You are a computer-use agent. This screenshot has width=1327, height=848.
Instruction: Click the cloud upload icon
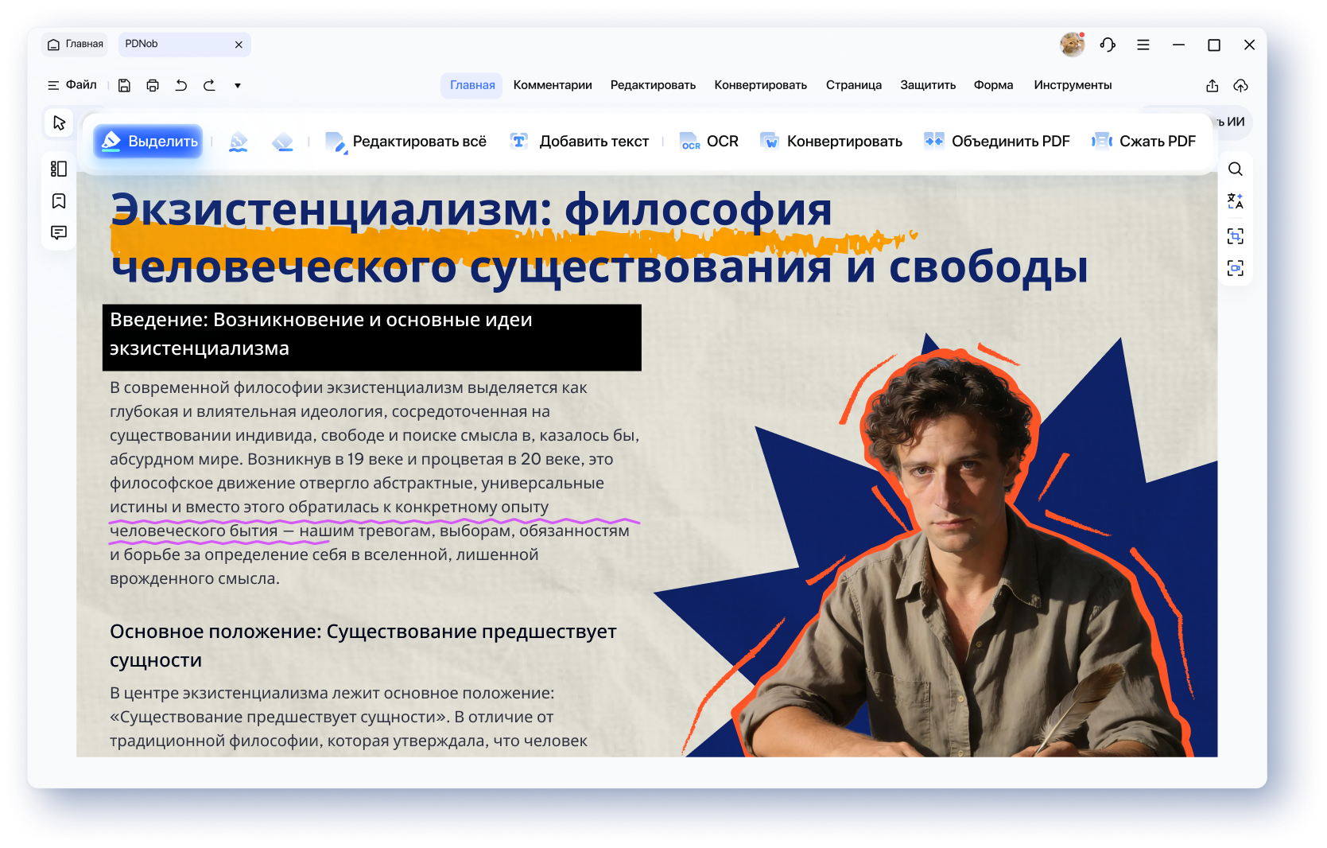tap(1240, 85)
